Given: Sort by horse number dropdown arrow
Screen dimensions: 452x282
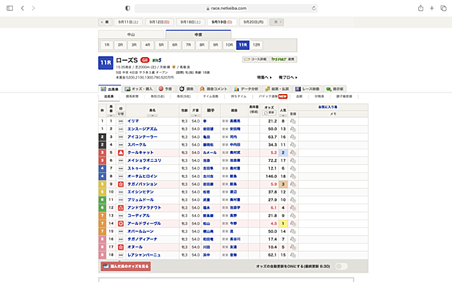Looking at the screenshot, I should coord(111,116).
